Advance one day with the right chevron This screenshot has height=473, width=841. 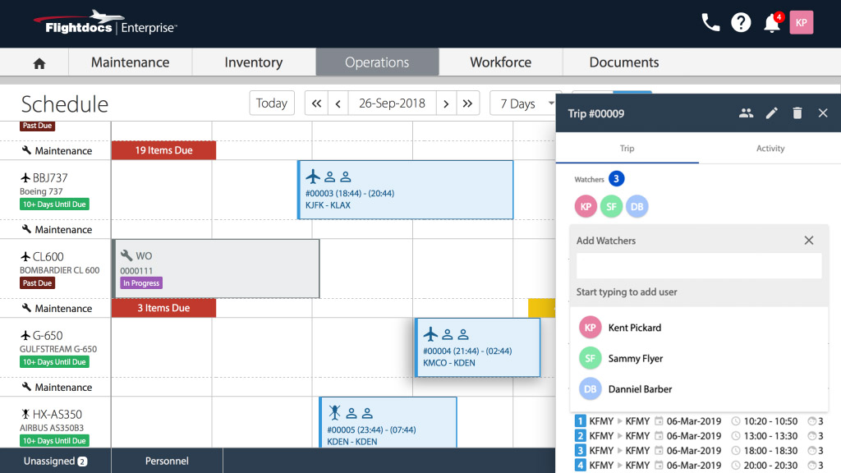pyautogui.click(x=446, y=103)
